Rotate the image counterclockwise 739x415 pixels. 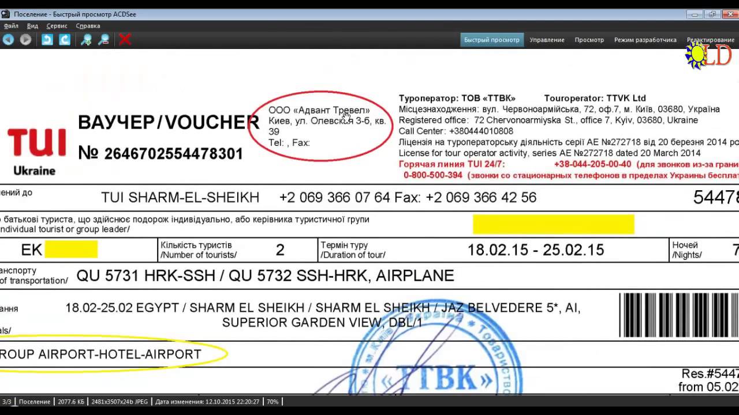47,39
